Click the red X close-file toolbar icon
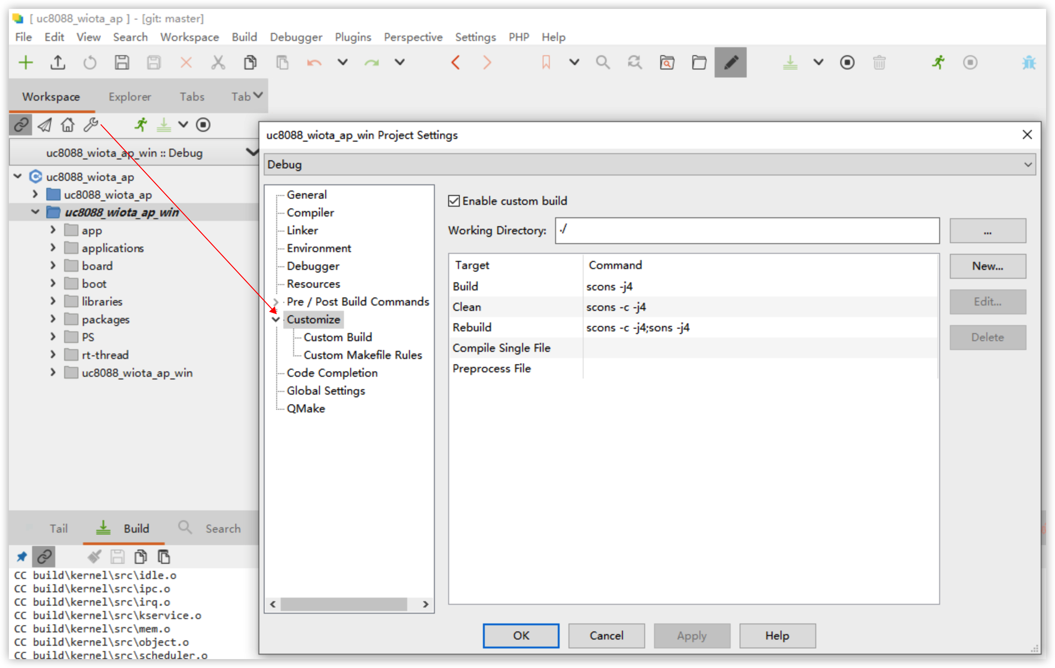1055x668 pixels. click(x=186, y=62)
